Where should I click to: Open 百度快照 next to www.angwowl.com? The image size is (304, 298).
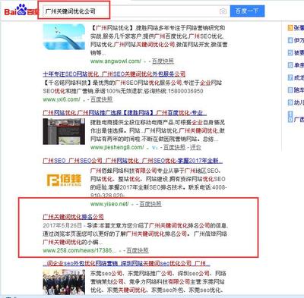click(163, 61)
